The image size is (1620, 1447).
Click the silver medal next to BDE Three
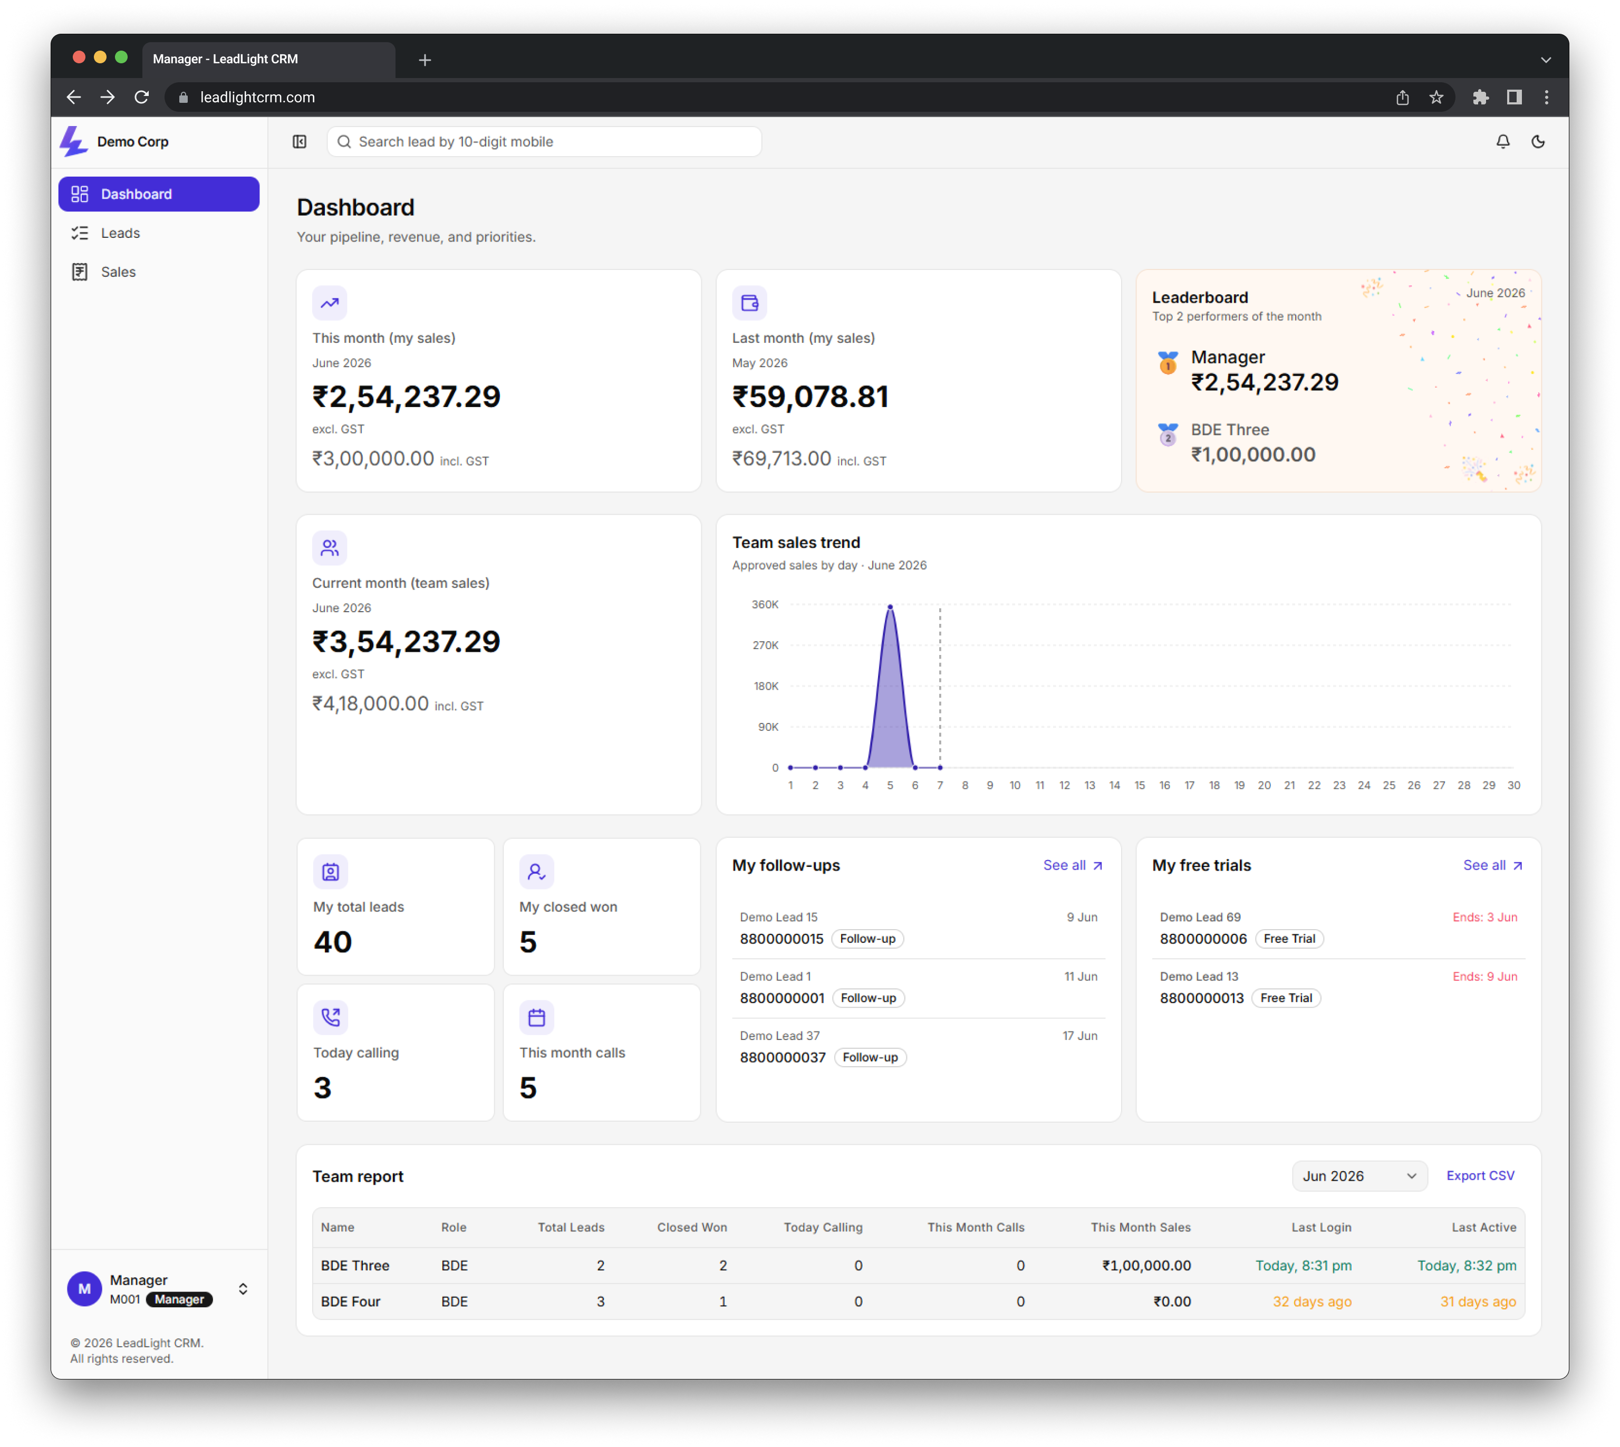point(1168,435)
